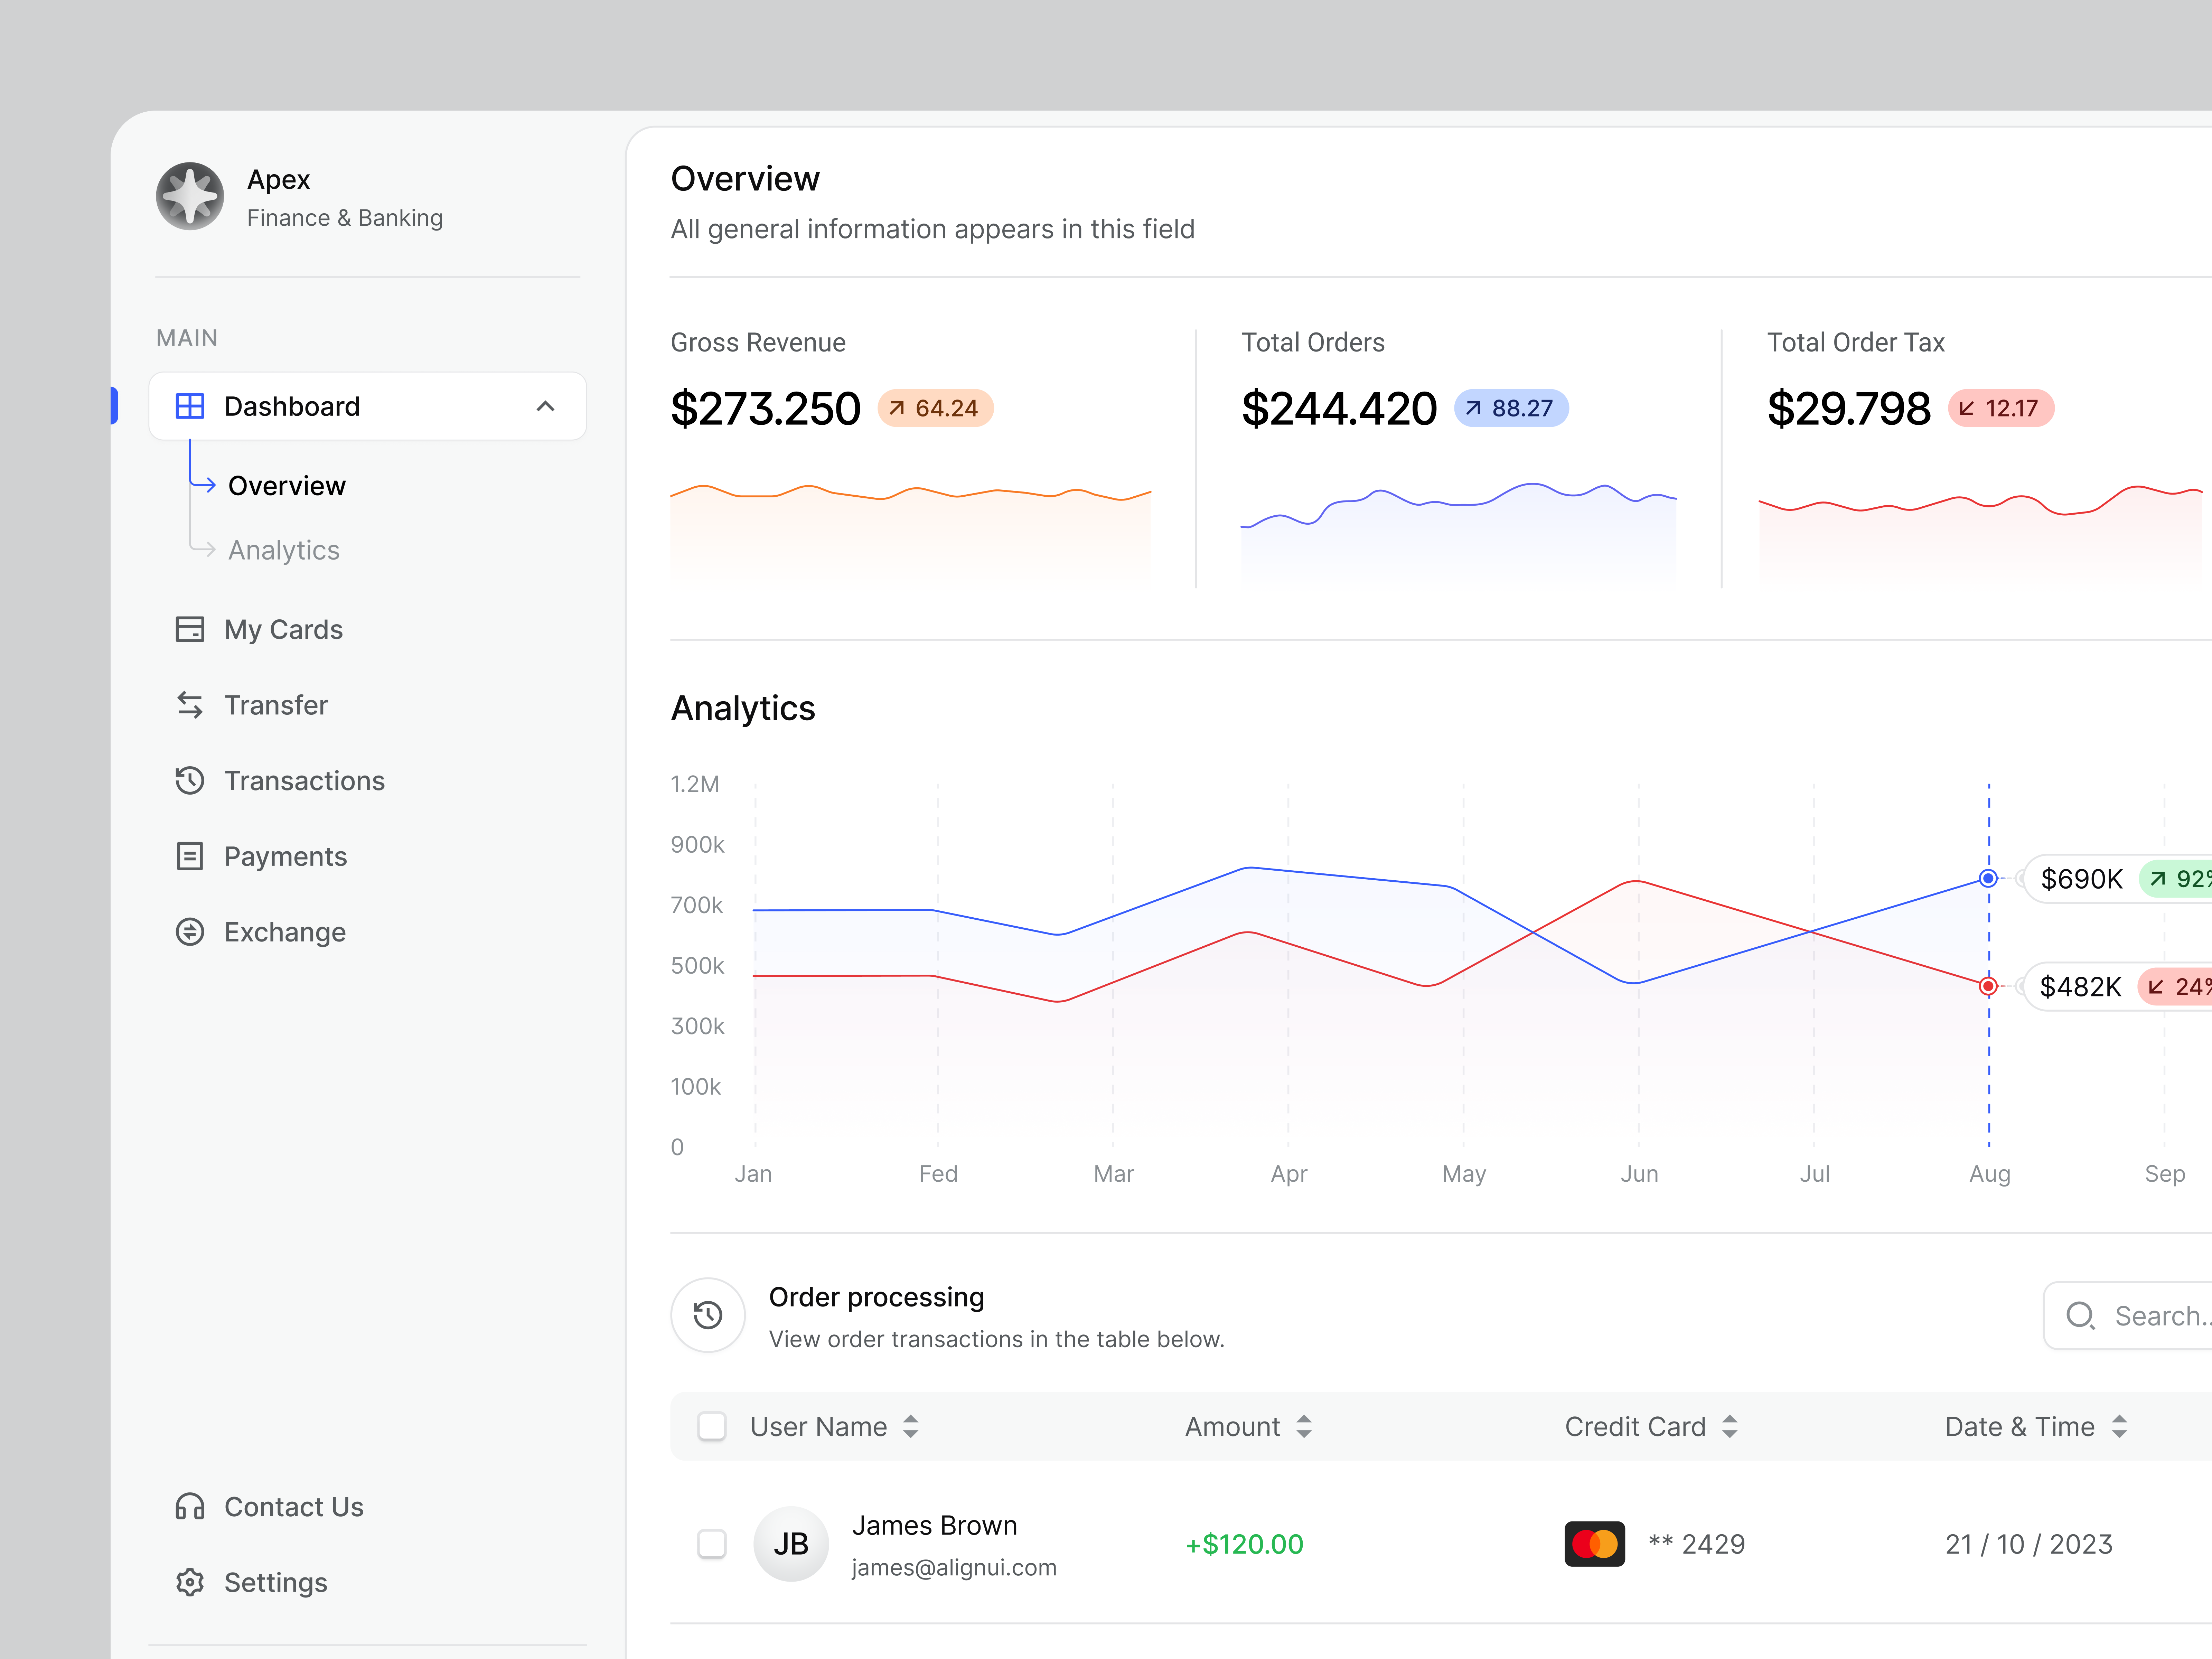Viewport: 2212px width, 1659px height.
Task: Click the Exchange circle icon
Action: pos(190,932)
